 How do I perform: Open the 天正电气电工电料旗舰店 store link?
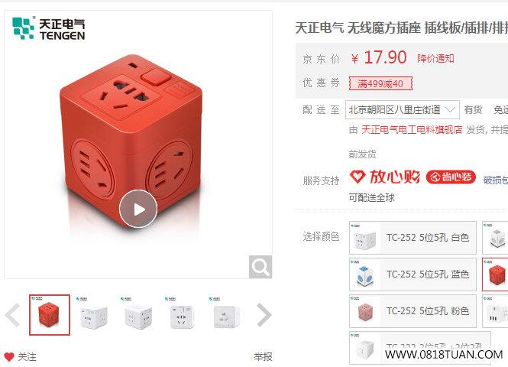click(412, 130)
